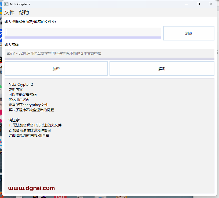Open the 文件 menu
The image size is (219, 198).
tap(9, 13)
